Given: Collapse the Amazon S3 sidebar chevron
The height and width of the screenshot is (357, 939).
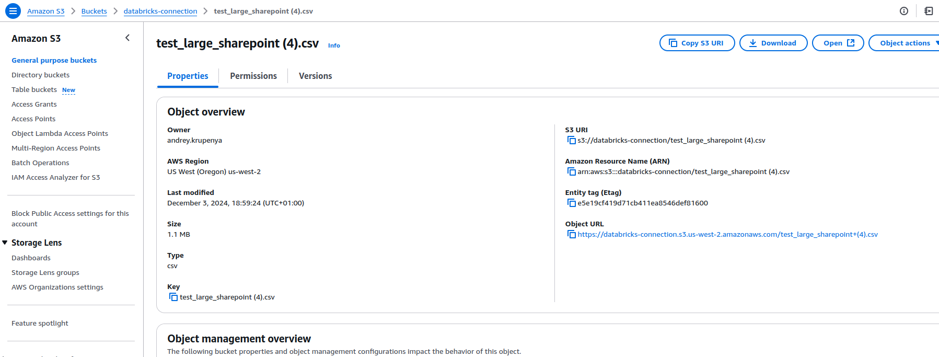Looking at the screenshot, I should point(127,38).
